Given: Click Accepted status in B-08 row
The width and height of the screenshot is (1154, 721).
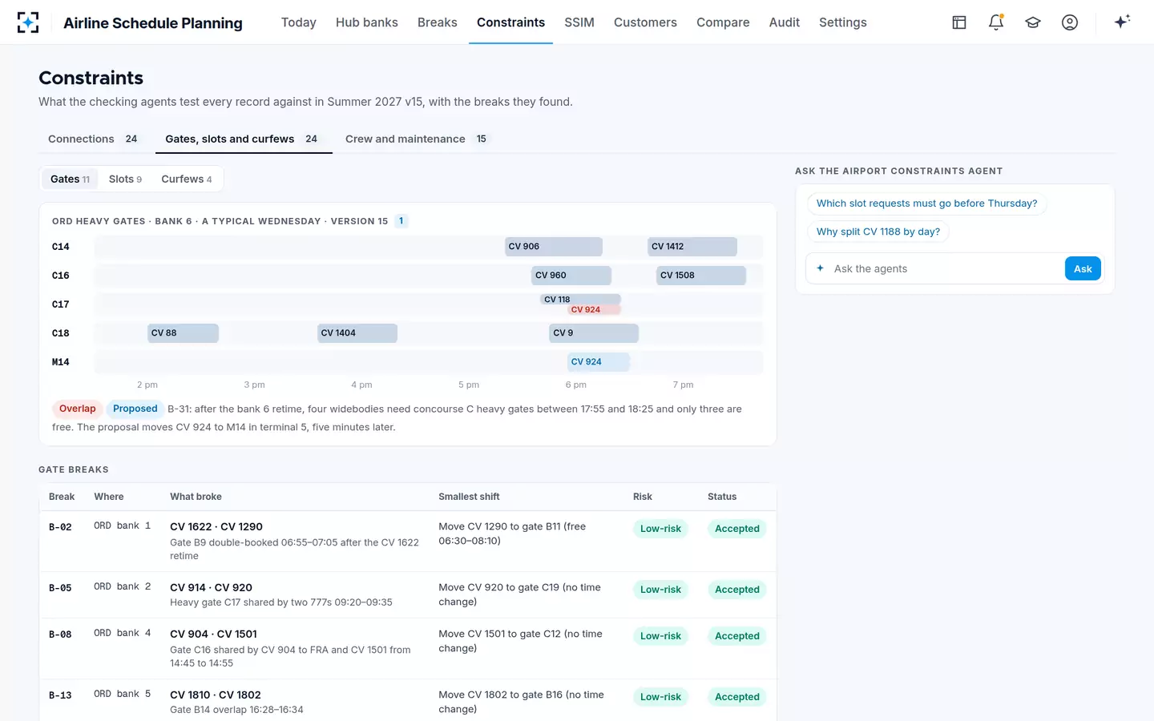Looking at the screenshot, I should pos(737,636).
